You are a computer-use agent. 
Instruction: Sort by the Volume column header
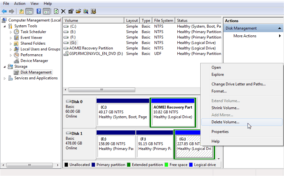coord(93,21)
